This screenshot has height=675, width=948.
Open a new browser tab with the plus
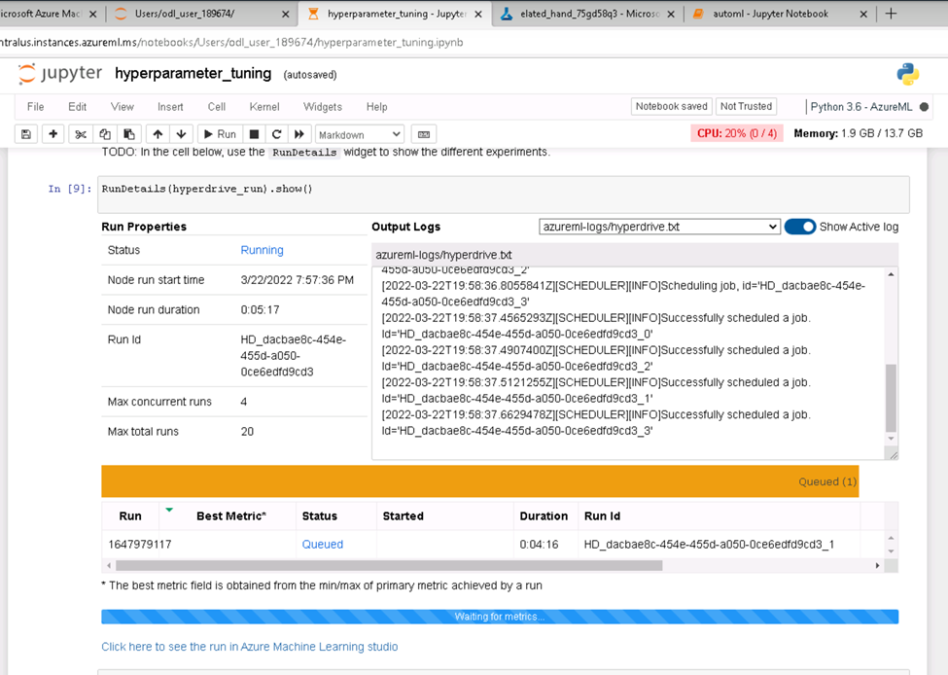pos(892,14)
